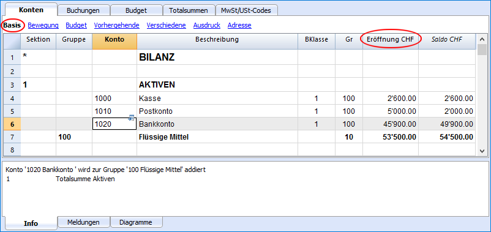
Task: Click the Sektion 1 cell in row 3
Action: pyautogui.click(x=38, y=84)
